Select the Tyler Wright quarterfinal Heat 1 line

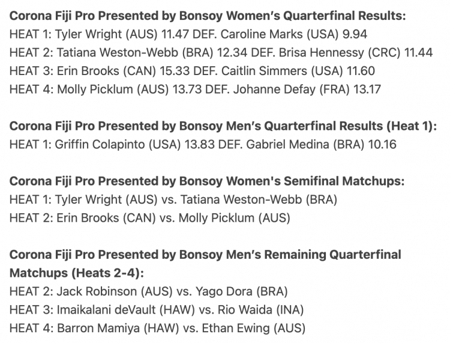coord(188,34)
